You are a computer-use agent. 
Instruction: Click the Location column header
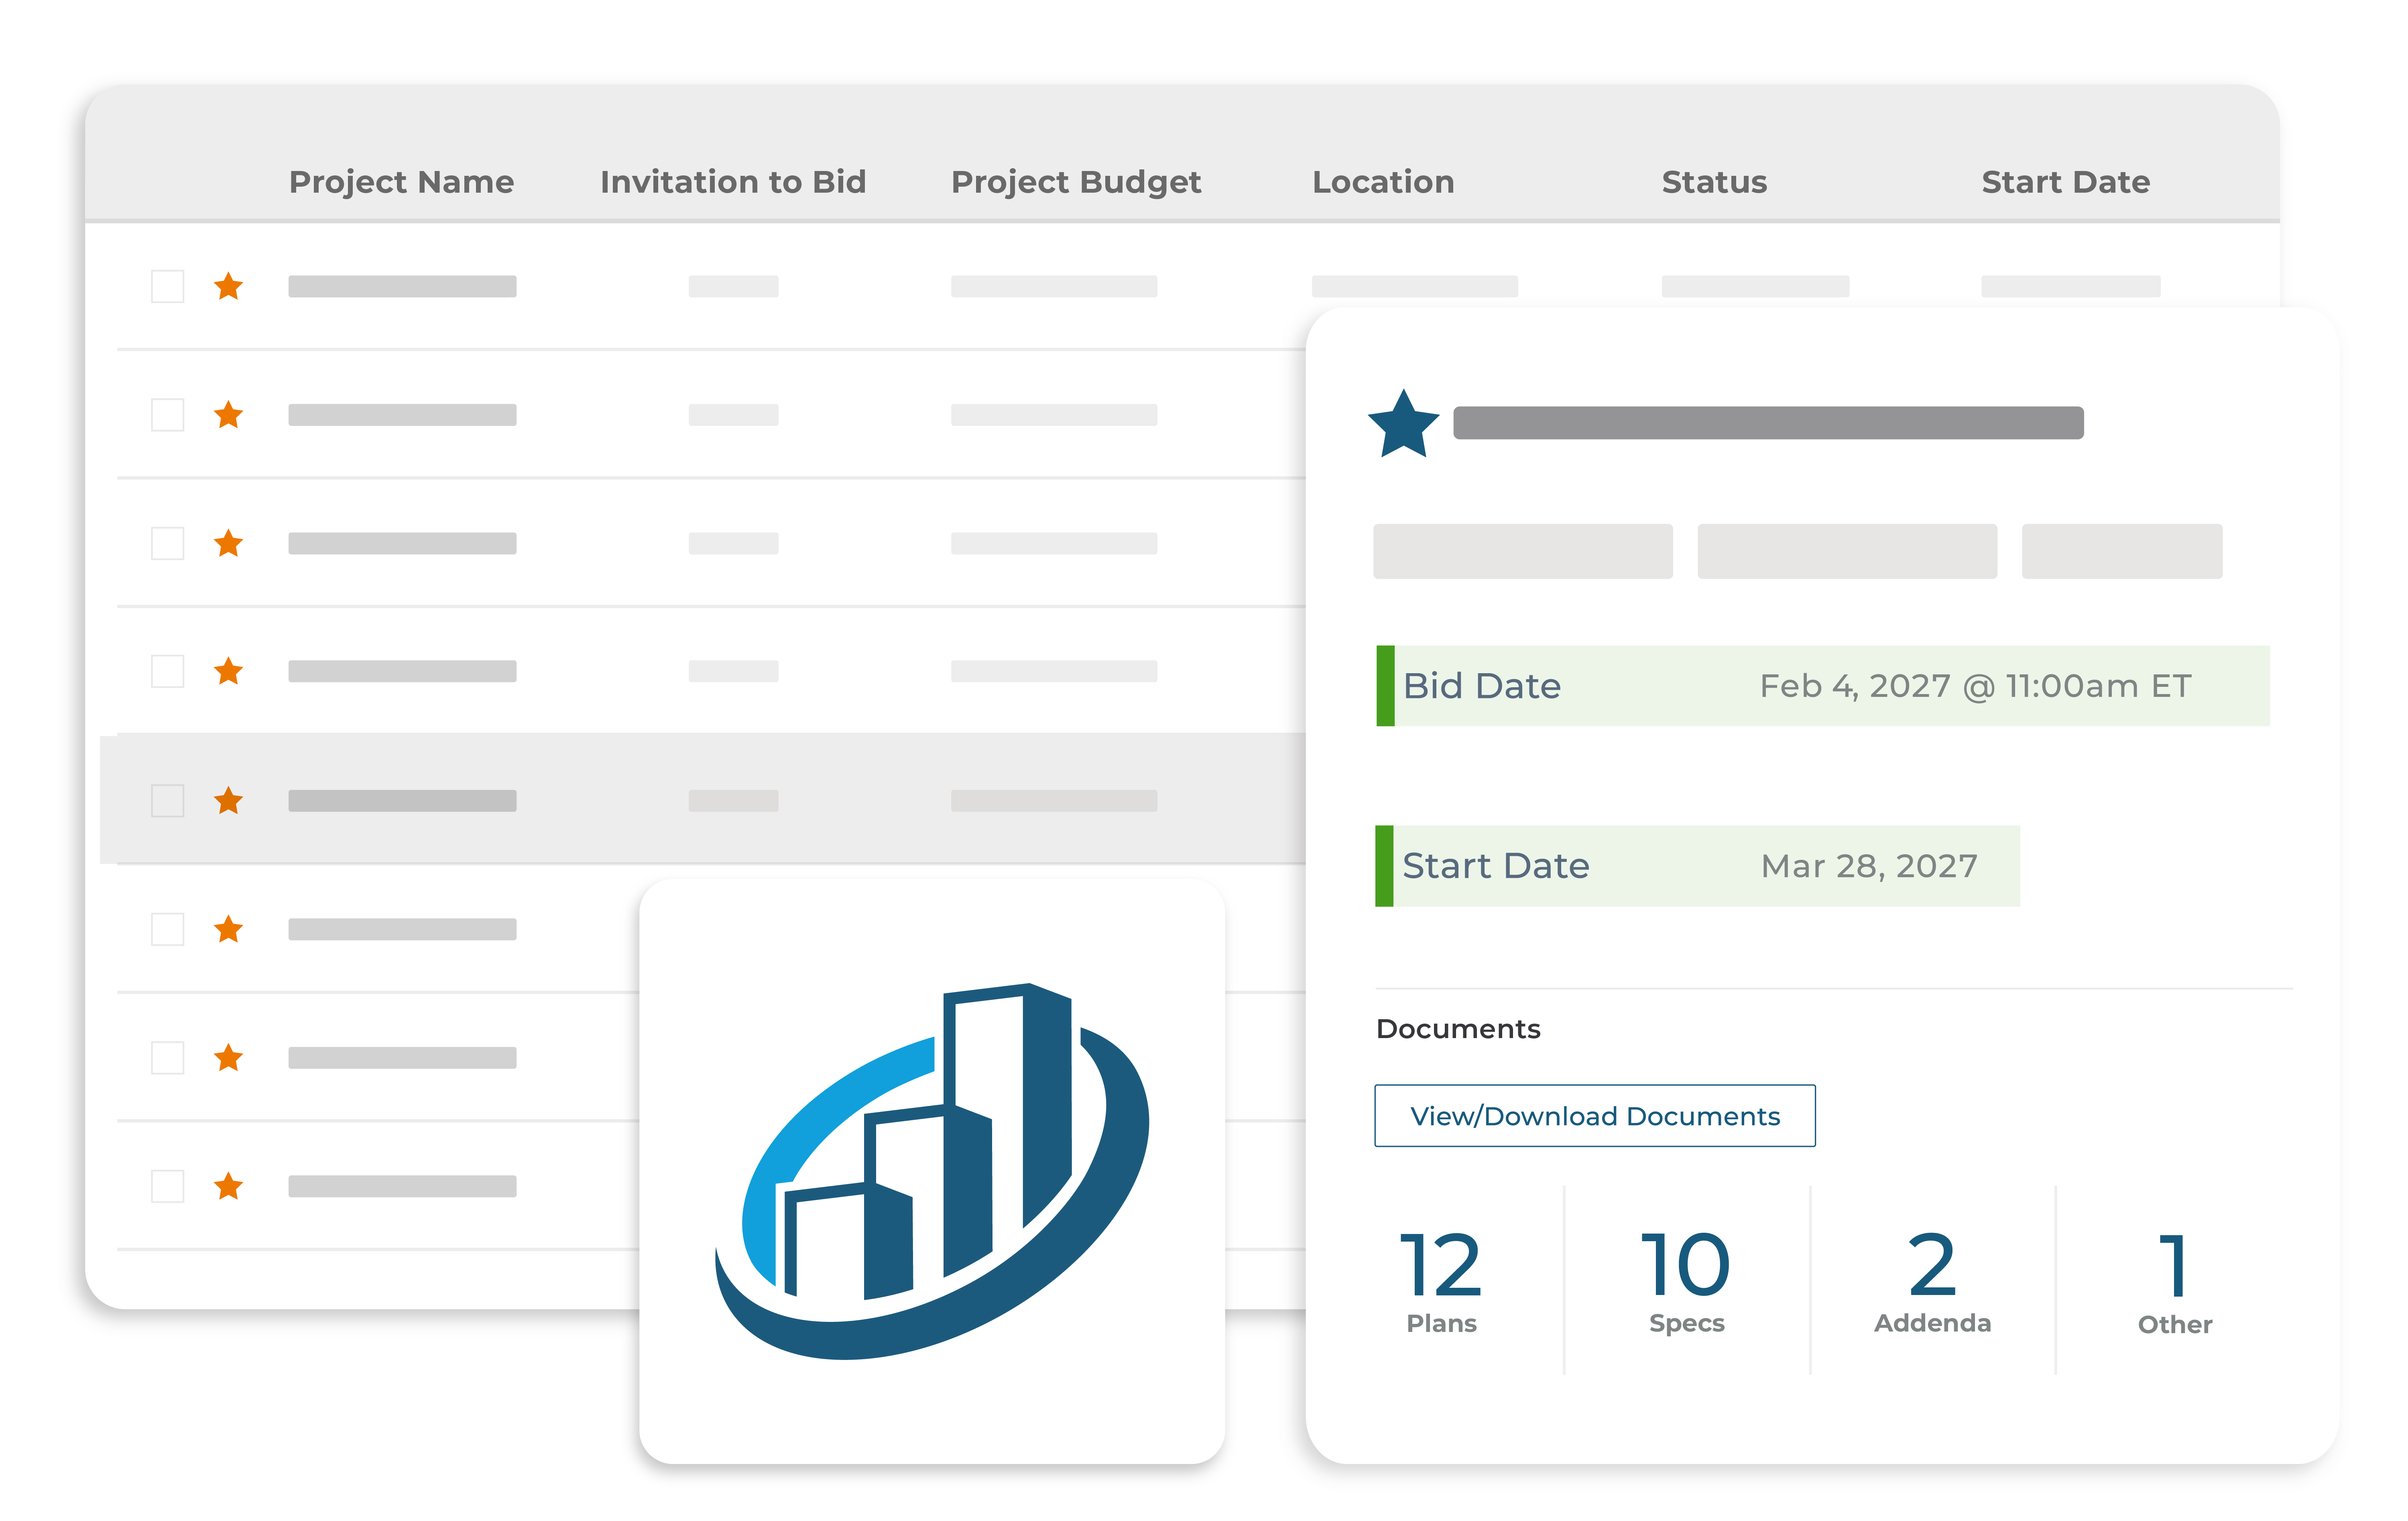[1383, 182]
